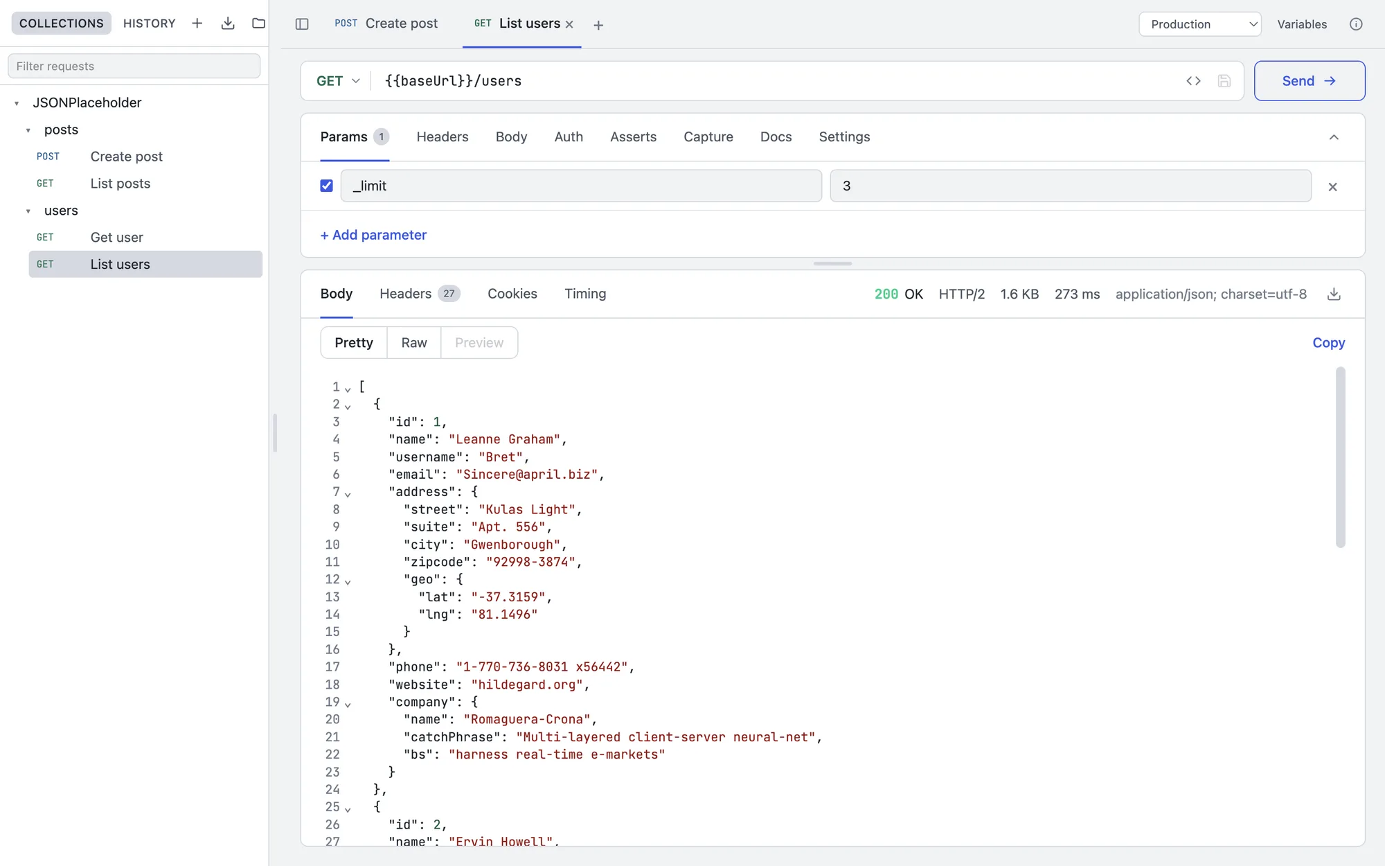Open the GET method dropdown

(x=338, y=81)
